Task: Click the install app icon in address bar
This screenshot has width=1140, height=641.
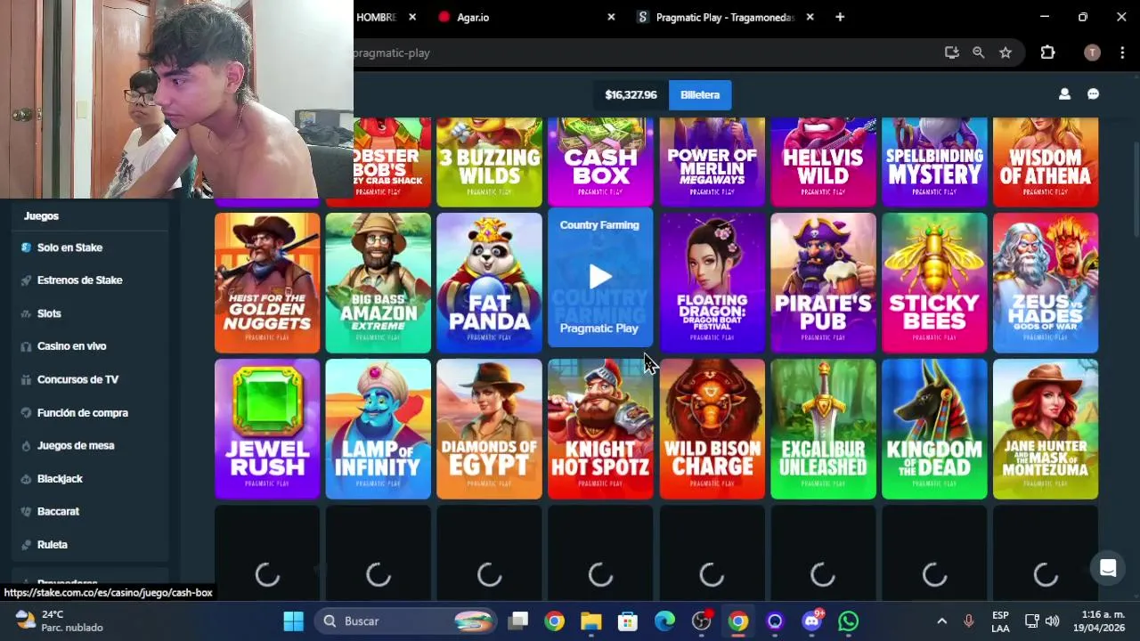Action: pos(951,53)
